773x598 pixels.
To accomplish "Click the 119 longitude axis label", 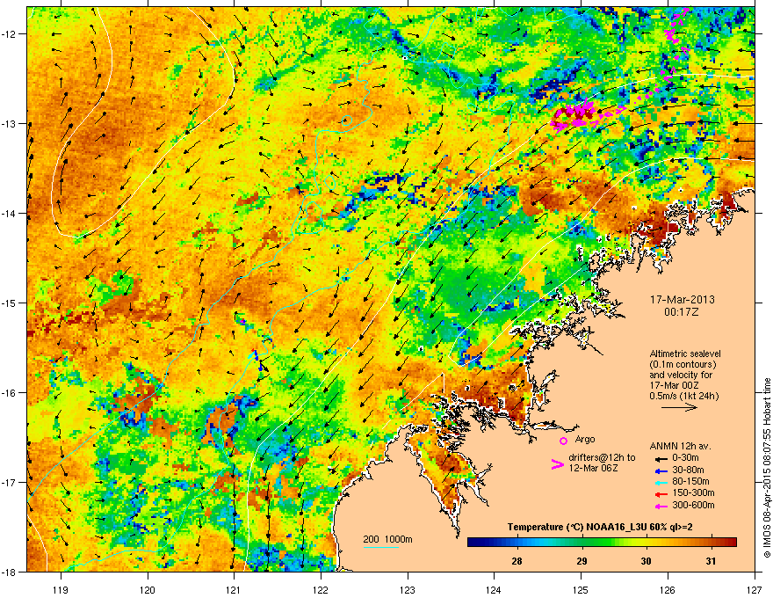I will 61,589.
